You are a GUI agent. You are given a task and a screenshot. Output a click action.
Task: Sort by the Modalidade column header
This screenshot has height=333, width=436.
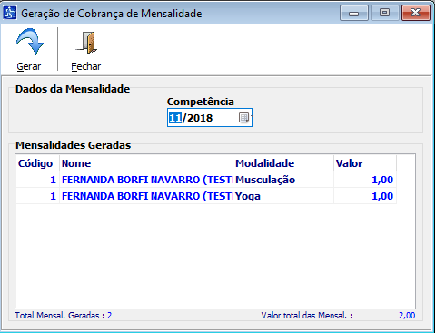pos(283,163)
